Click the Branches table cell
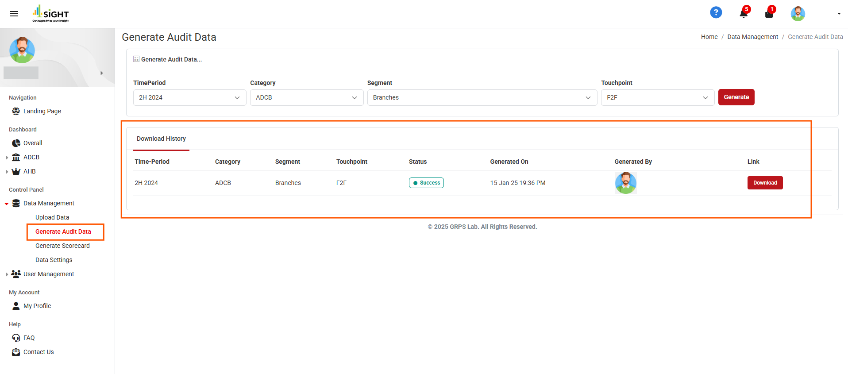The height and width of the screenshot is (374, 848). point(288,183)
